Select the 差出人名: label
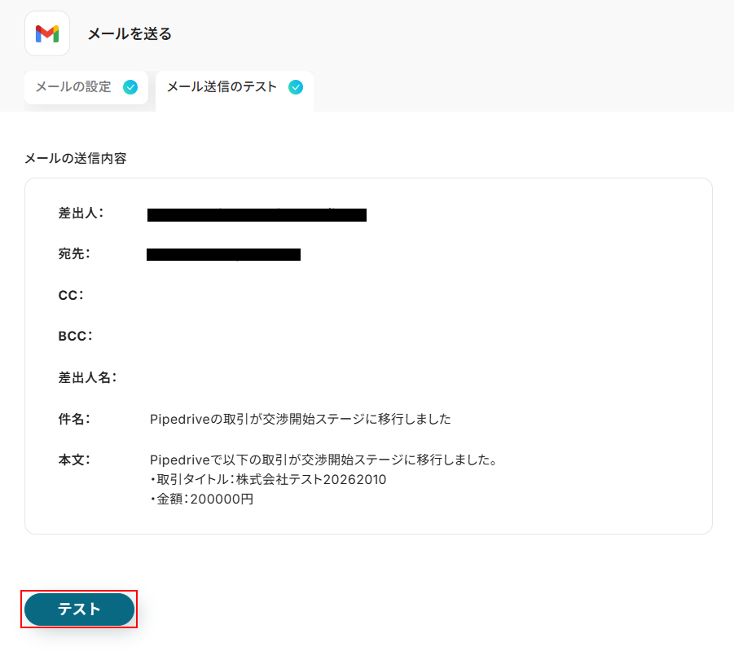The image size is (734, 660). 87,377
